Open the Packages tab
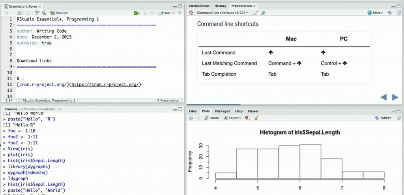 tap(223, 111)
